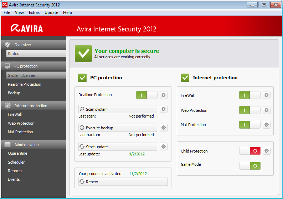This screenshot has width=283, height=199.
Task: Select Quarantine in the sidebar
Action: [18, 153]
